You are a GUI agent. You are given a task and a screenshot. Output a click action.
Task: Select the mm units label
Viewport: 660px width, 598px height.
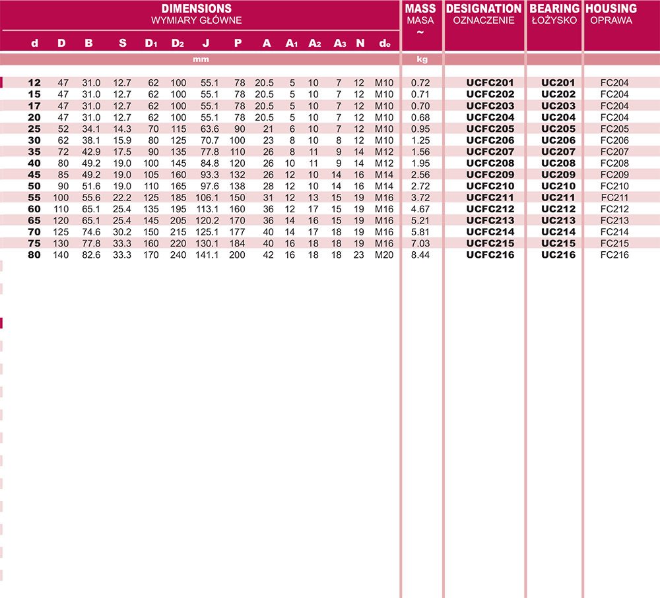[x=201, y=59]
